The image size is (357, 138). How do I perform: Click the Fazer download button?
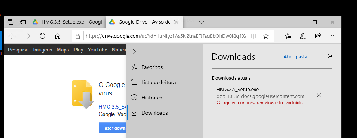[112, 128]
